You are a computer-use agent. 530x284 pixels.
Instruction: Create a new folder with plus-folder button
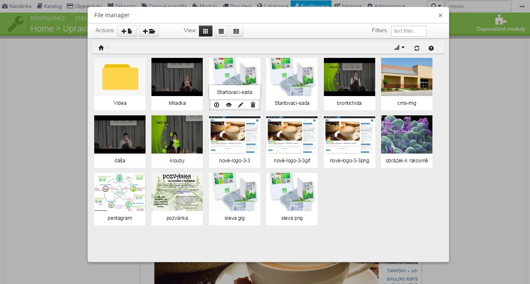(149, 31)
